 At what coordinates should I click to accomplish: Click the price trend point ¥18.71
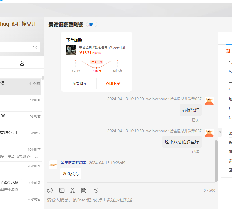point(97,68)
